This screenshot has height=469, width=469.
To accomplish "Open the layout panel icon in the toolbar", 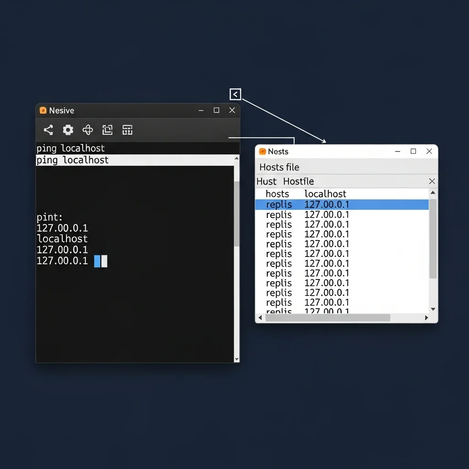I will (x=127, y=130).
